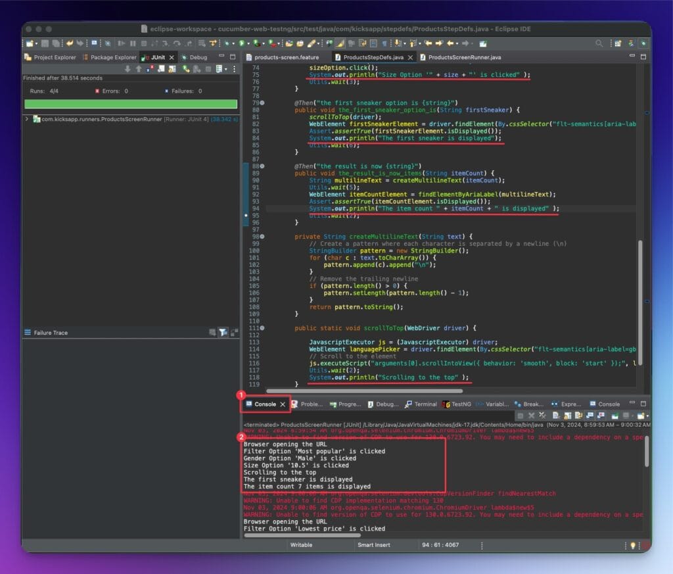
Task: Minimize the editor area
Action: [x=632, y=56]
